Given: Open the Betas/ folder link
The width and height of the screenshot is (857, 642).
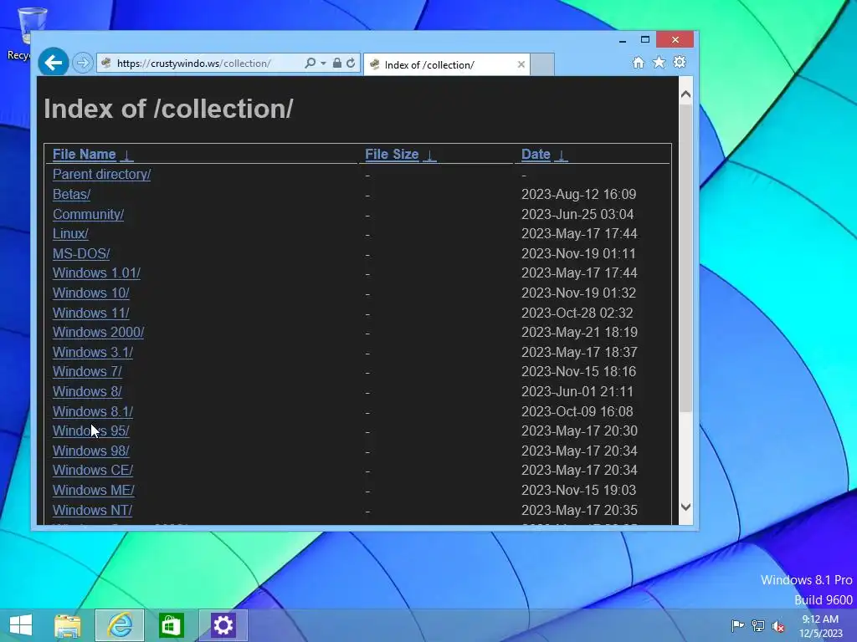Looking at the screenshot, I should [x=72, y=194].
